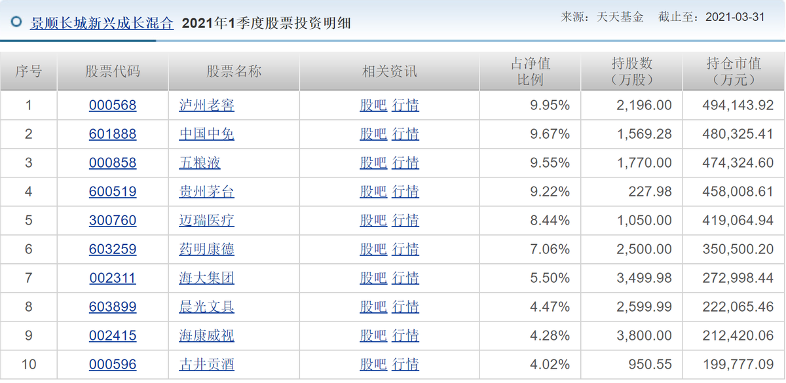The width and height of the screenshot is (786, 383).
Task: Open stock name 贵州茅台
Action: pos(207,192)
